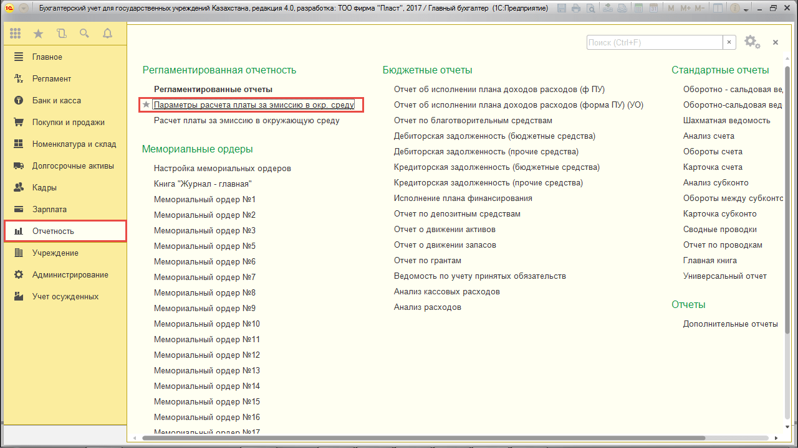This screenshot has height=448, width=798.
Task: Open the sections menu grid icon
Action: click(x=16, y=34)
